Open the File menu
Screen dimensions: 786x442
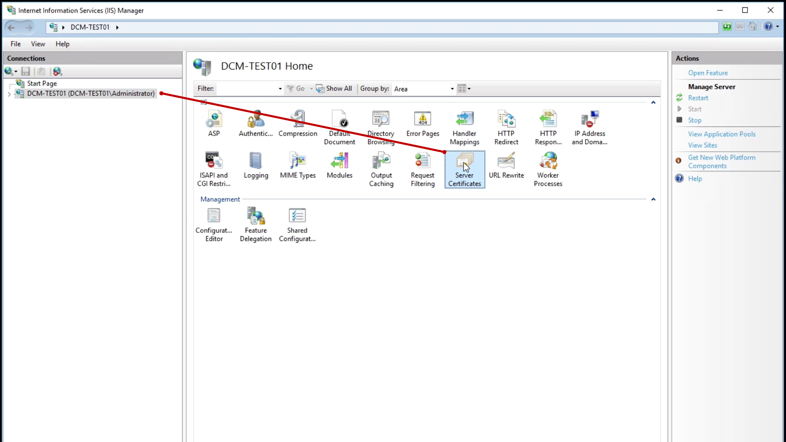click(16, 44)
